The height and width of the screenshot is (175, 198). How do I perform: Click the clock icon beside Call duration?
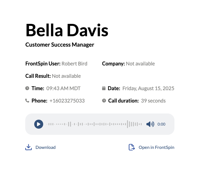point(104,101)
